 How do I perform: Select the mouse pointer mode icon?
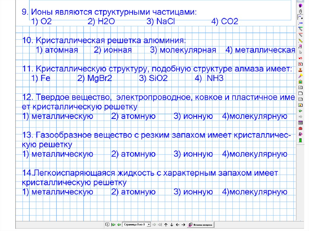(300, 11)
